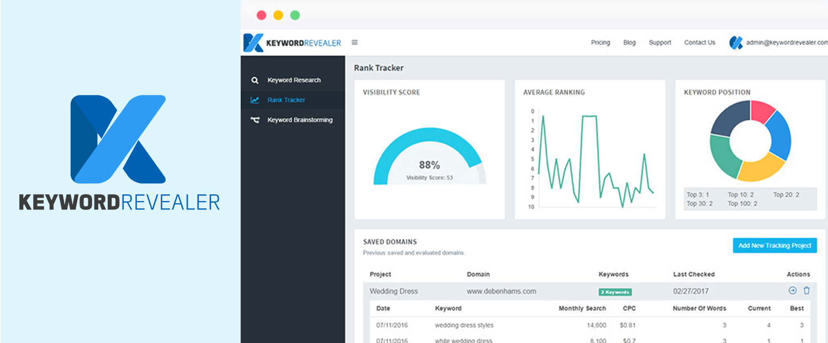Screen dimensions: 828x343
Task: Click the Number Of Words column header
Action: pos(699,308)
